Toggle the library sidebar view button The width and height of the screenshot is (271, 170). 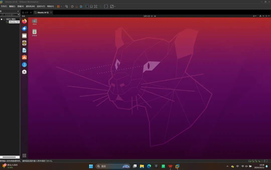click(x=87, y=6)
